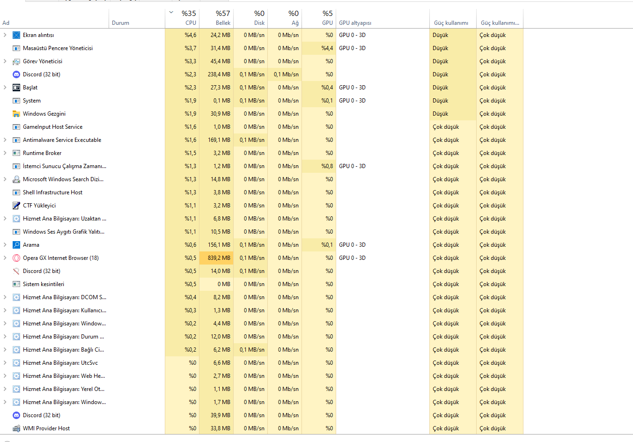Click the Opera GX Internet Browser icon

click(x=16, y=258)
